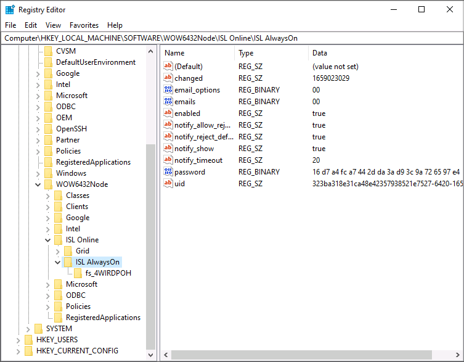Expand the Grid key
The height and width of the screenshot is (362, 464).
58,252
